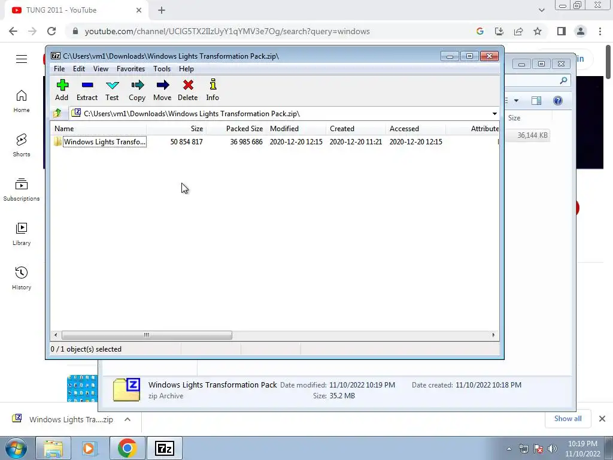This screenshot has width=613, height=460.
Task: Sort by Packed Size column
Action: [236, 129]
